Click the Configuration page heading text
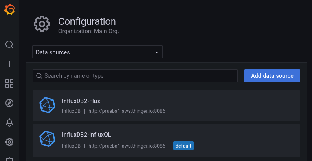 tap(87, 21)
